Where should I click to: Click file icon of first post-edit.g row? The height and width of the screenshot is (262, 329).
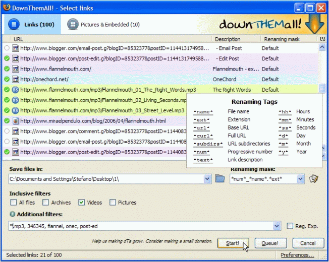click(x=15, y=58)
